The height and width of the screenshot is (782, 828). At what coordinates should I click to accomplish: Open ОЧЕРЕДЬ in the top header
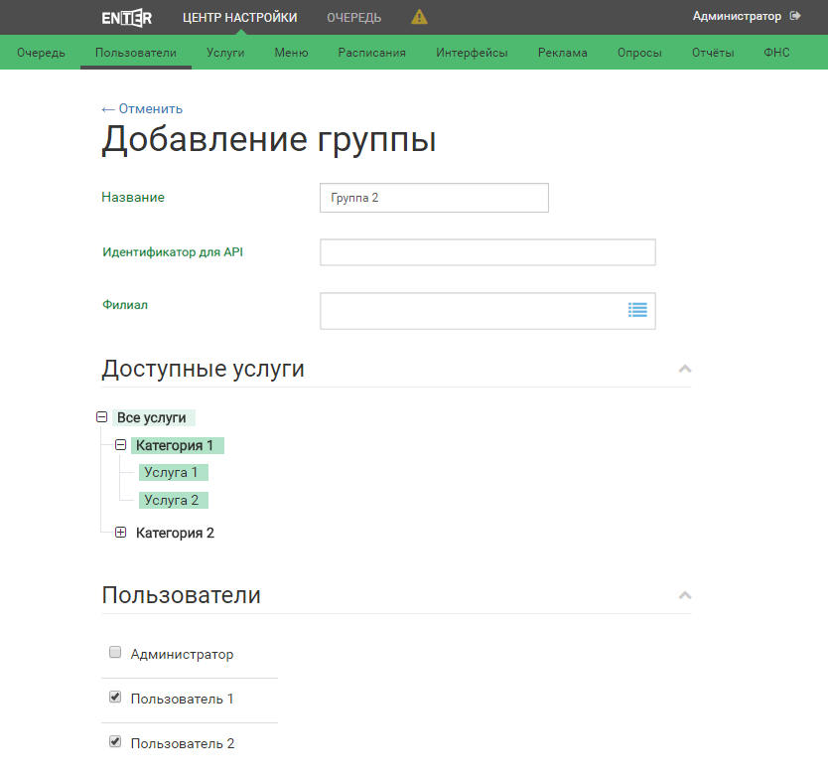pyautogui.click(x=353, y=17)
